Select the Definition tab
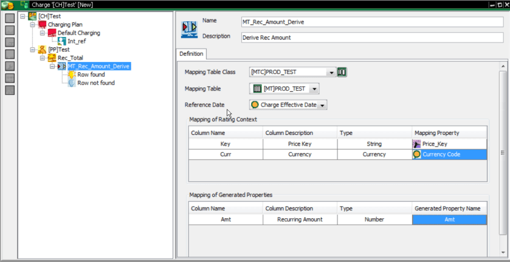The height and width of the screenshot is (262, 510). point(191,53)
